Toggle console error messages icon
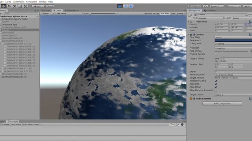 [x=183, y=125]
